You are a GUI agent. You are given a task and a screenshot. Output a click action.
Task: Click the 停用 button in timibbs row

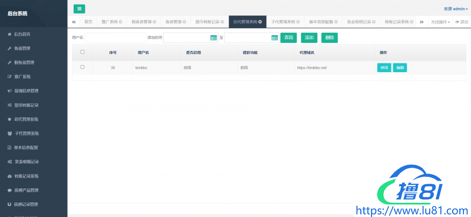click(x=384, y=67)
